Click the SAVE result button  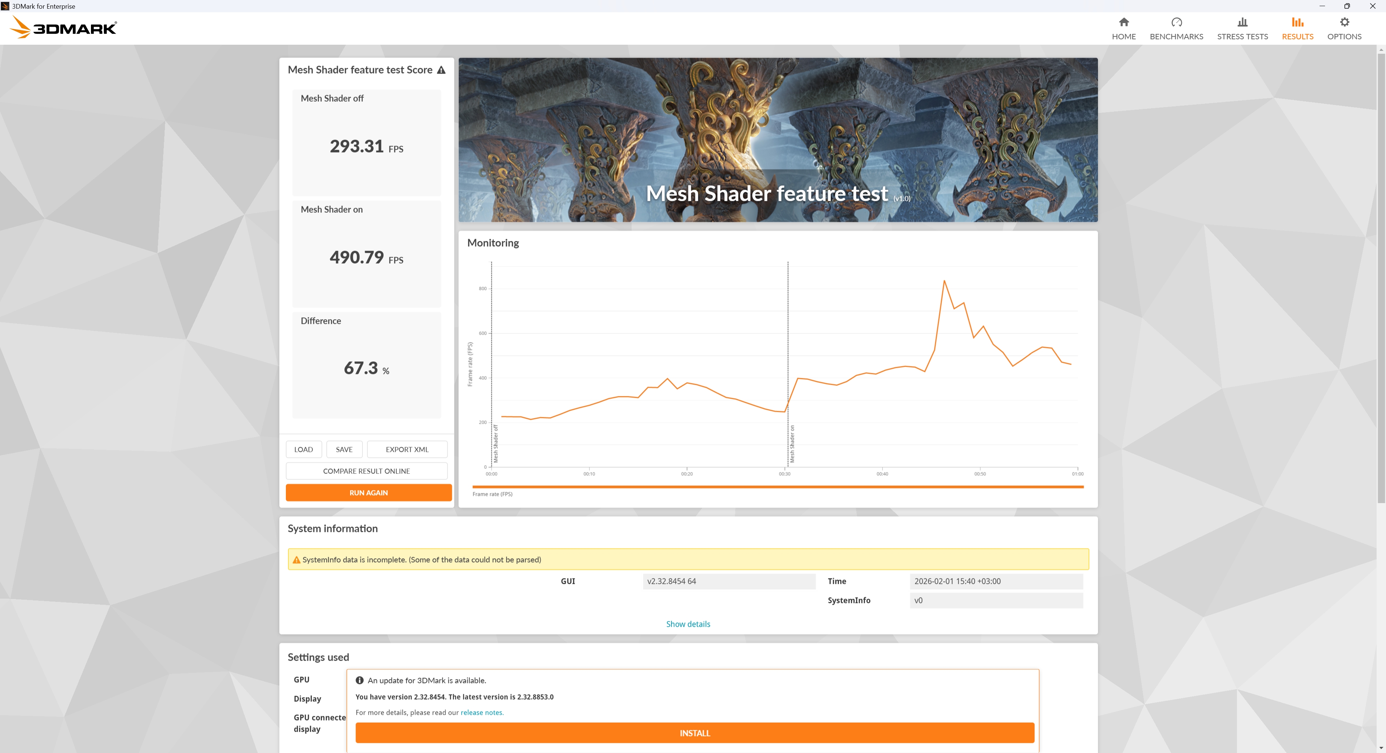pos(344,449)
